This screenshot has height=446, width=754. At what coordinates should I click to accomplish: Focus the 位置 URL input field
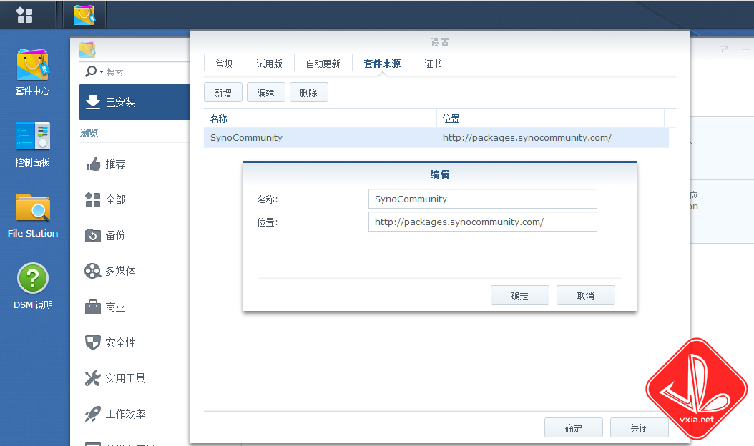pos(483,222)
